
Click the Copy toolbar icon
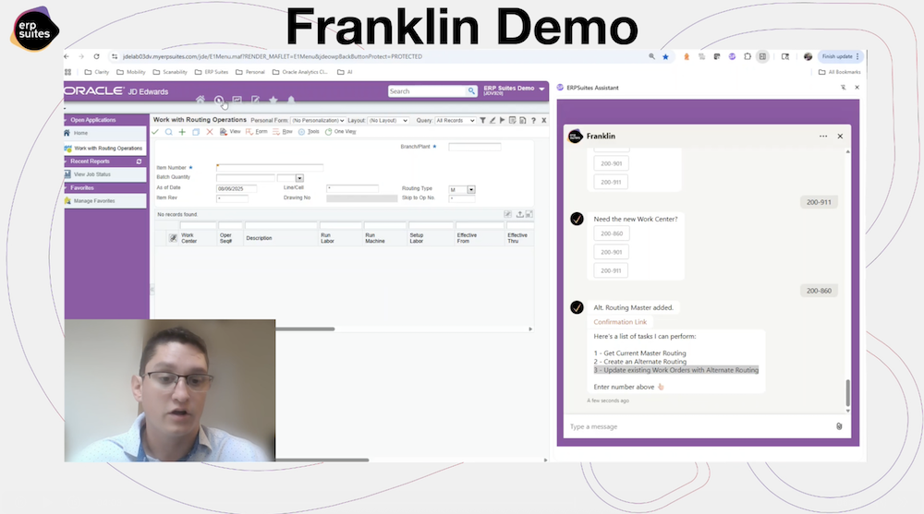click(x=196, y=132)
